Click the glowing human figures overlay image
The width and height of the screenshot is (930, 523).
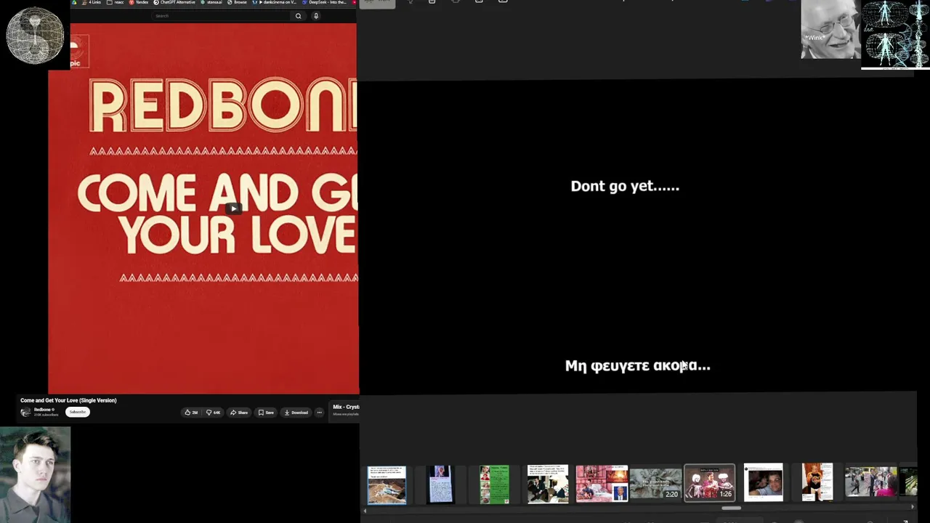895,34
